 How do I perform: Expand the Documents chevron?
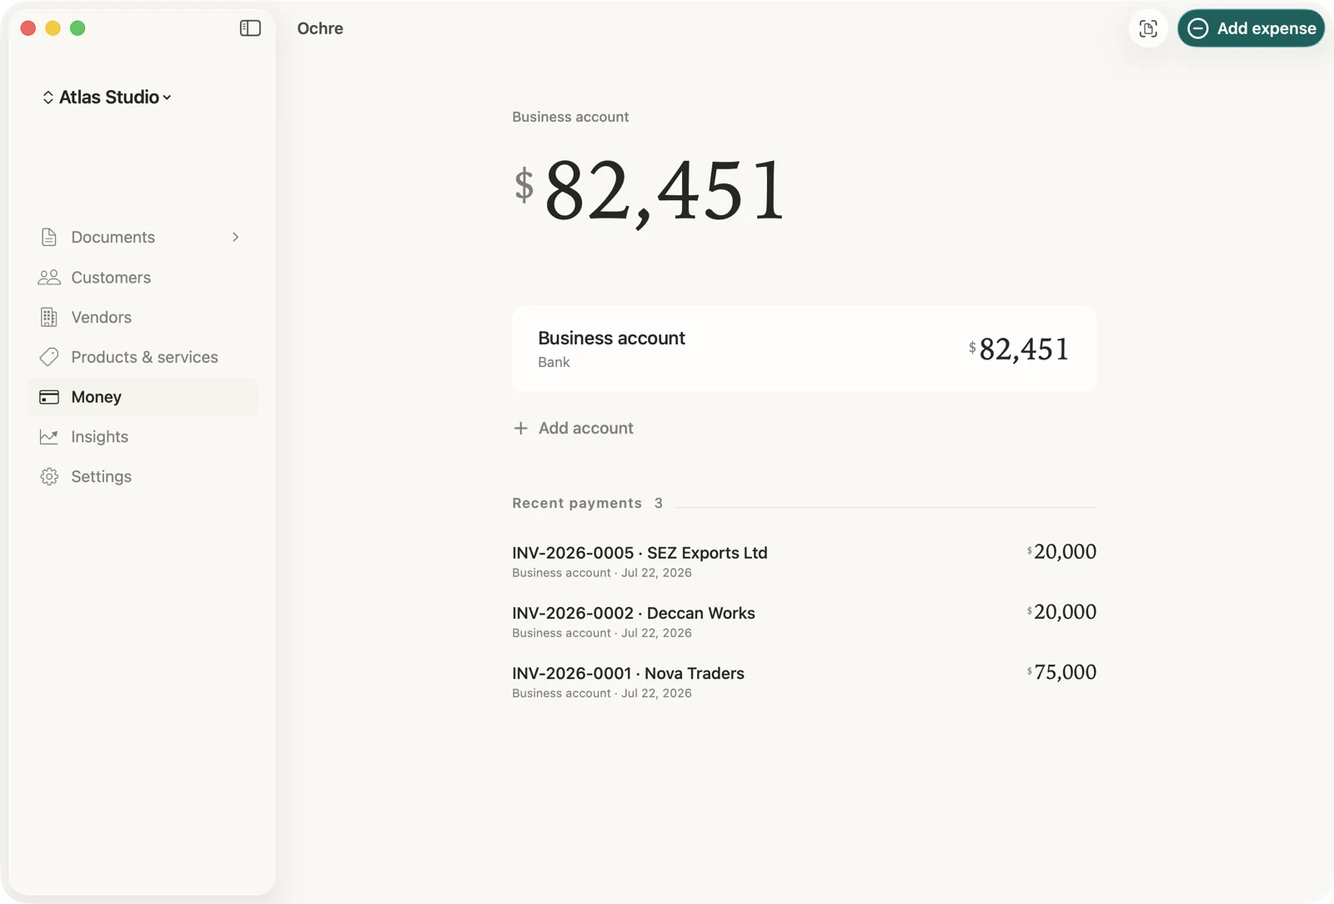point(235,237)
